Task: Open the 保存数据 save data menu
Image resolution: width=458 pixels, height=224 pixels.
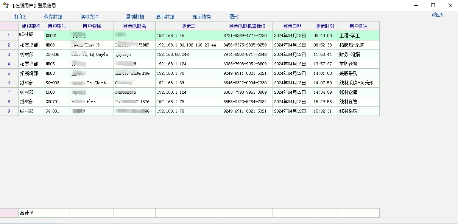Action: point(53,17)
